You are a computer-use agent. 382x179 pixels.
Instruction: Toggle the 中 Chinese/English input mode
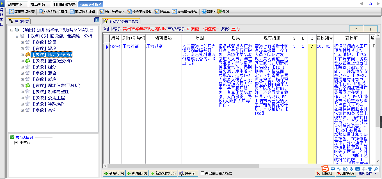tap(333, 169)
